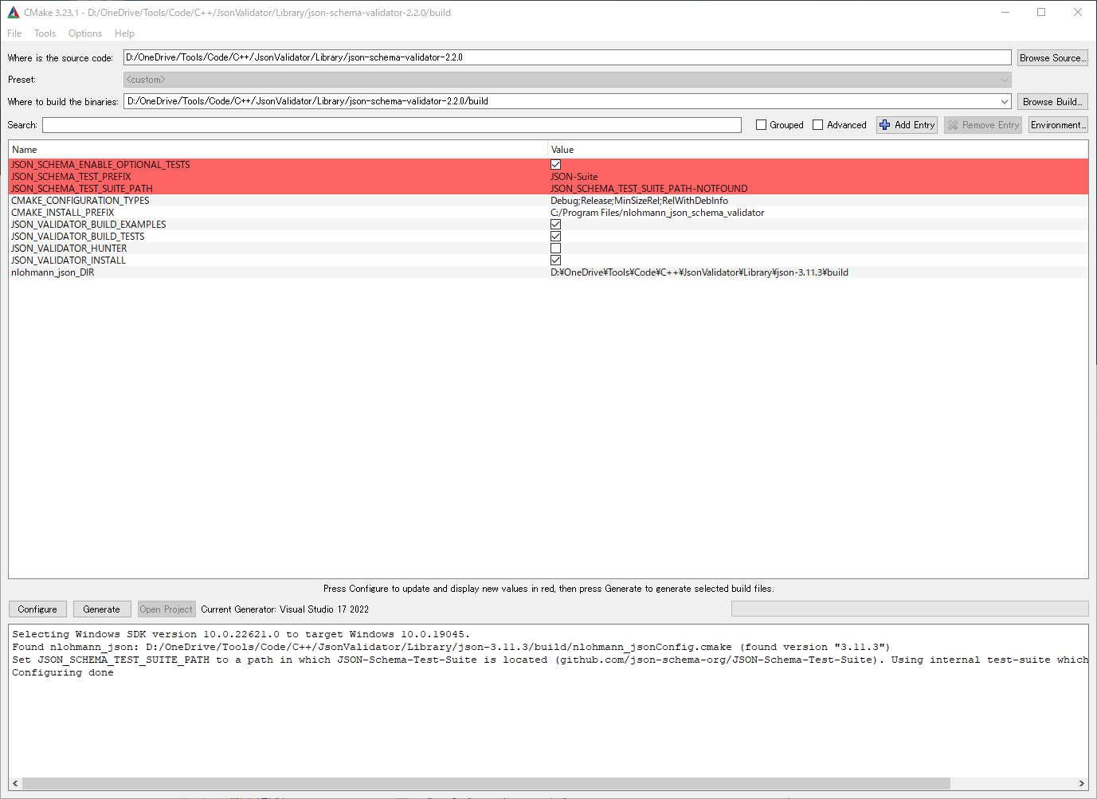The image size is (1097, 799).
Task: Expand the build binaries path dropdown arrow
Action: (x=1004, y=101)
